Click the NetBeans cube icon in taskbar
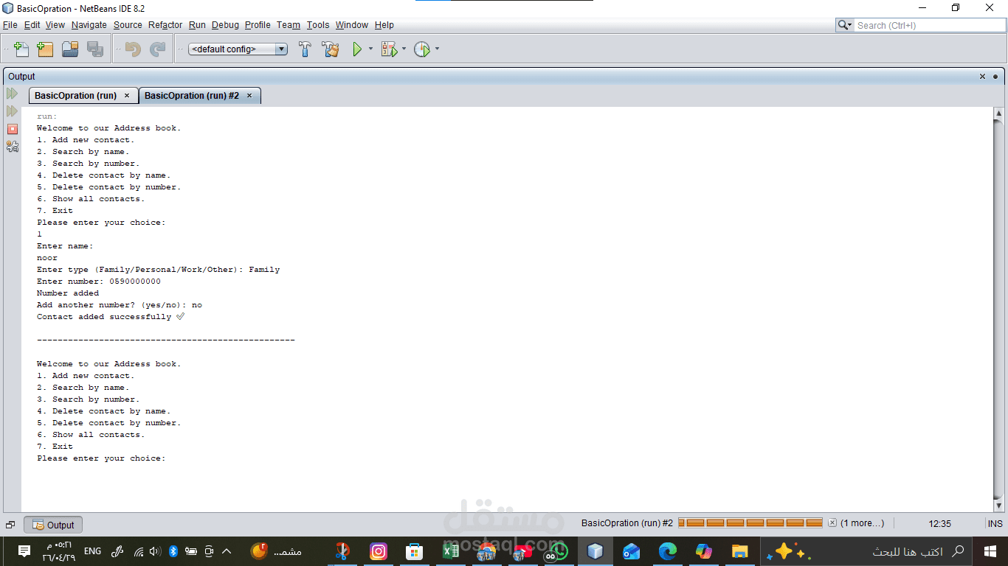Image resolution: width=1008 pixels, height=566 pixels. (596, 551)
